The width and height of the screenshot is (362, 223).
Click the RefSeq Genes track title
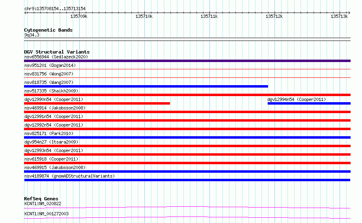(x=41, y=199)
